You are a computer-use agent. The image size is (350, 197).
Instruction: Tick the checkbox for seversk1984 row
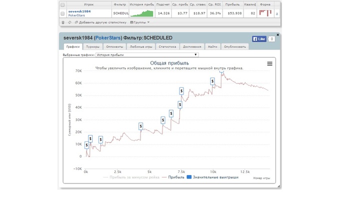tap(62, 13)
